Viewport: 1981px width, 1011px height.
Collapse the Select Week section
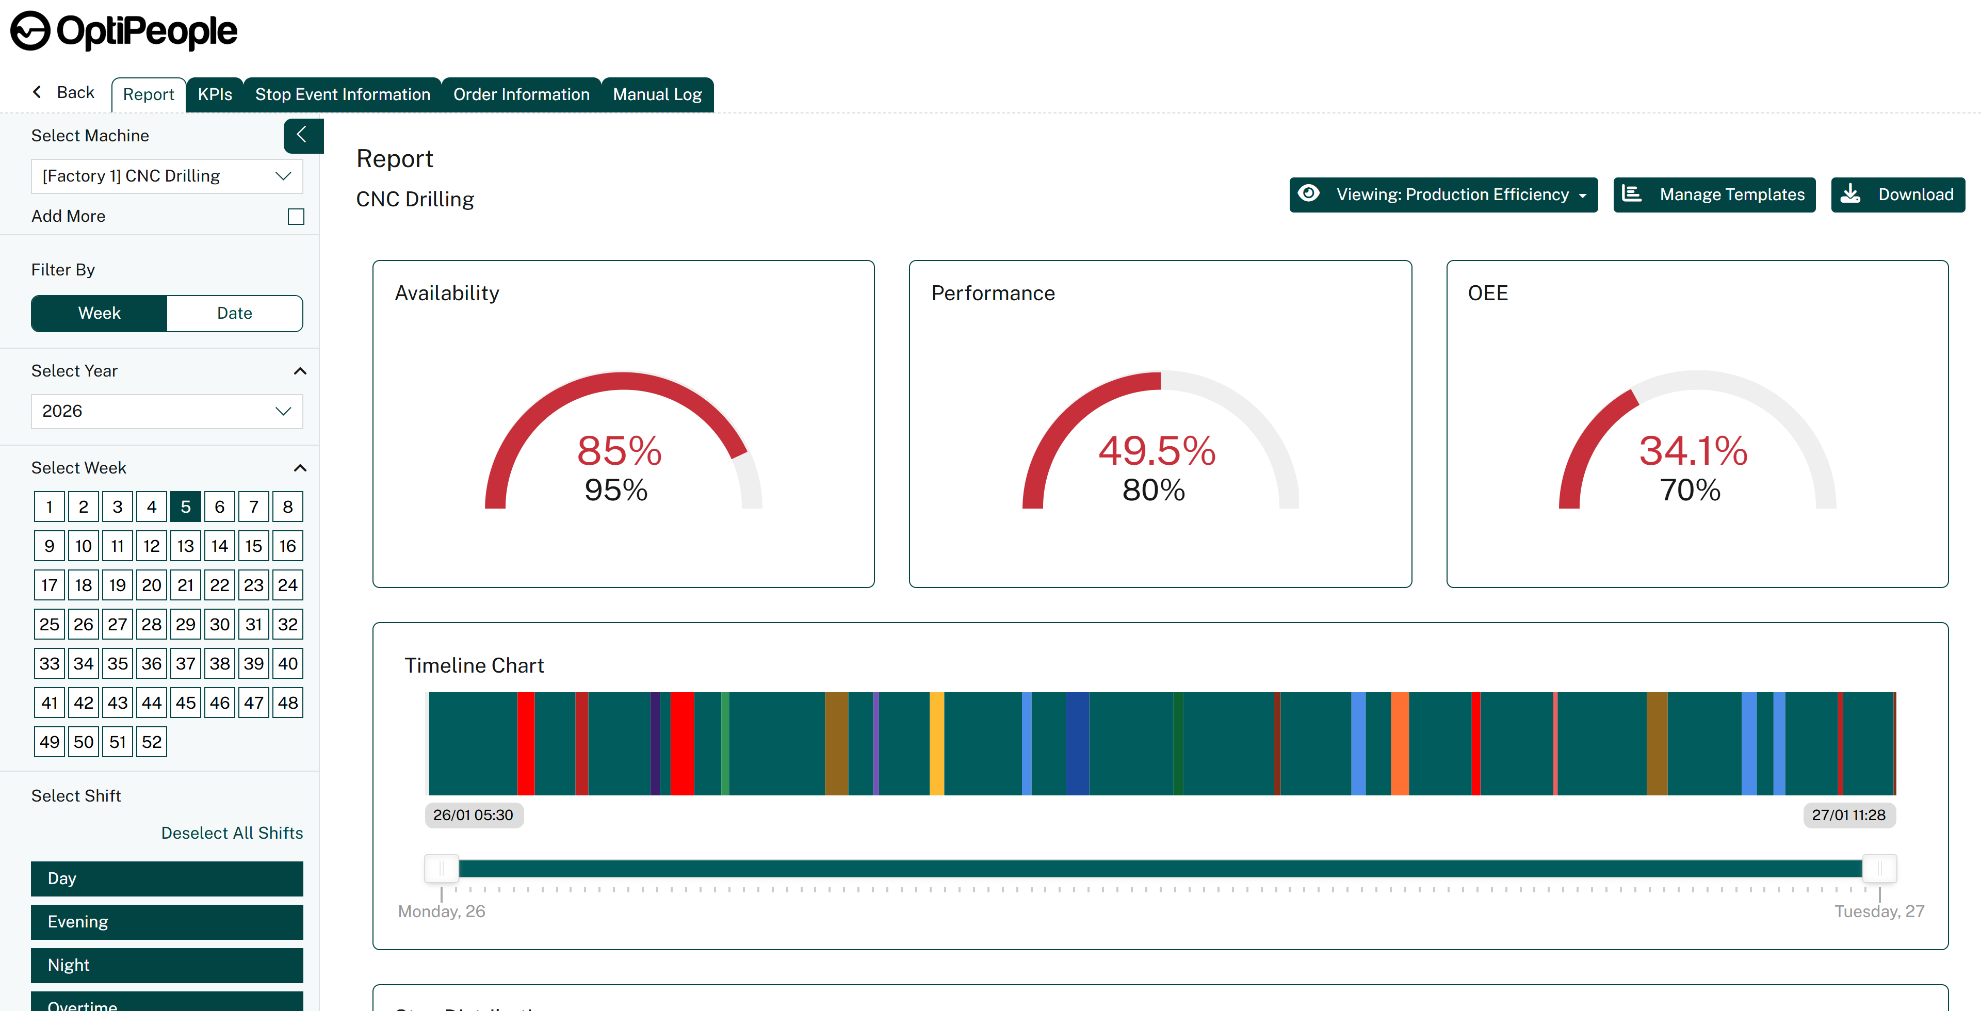coord(300,467)
